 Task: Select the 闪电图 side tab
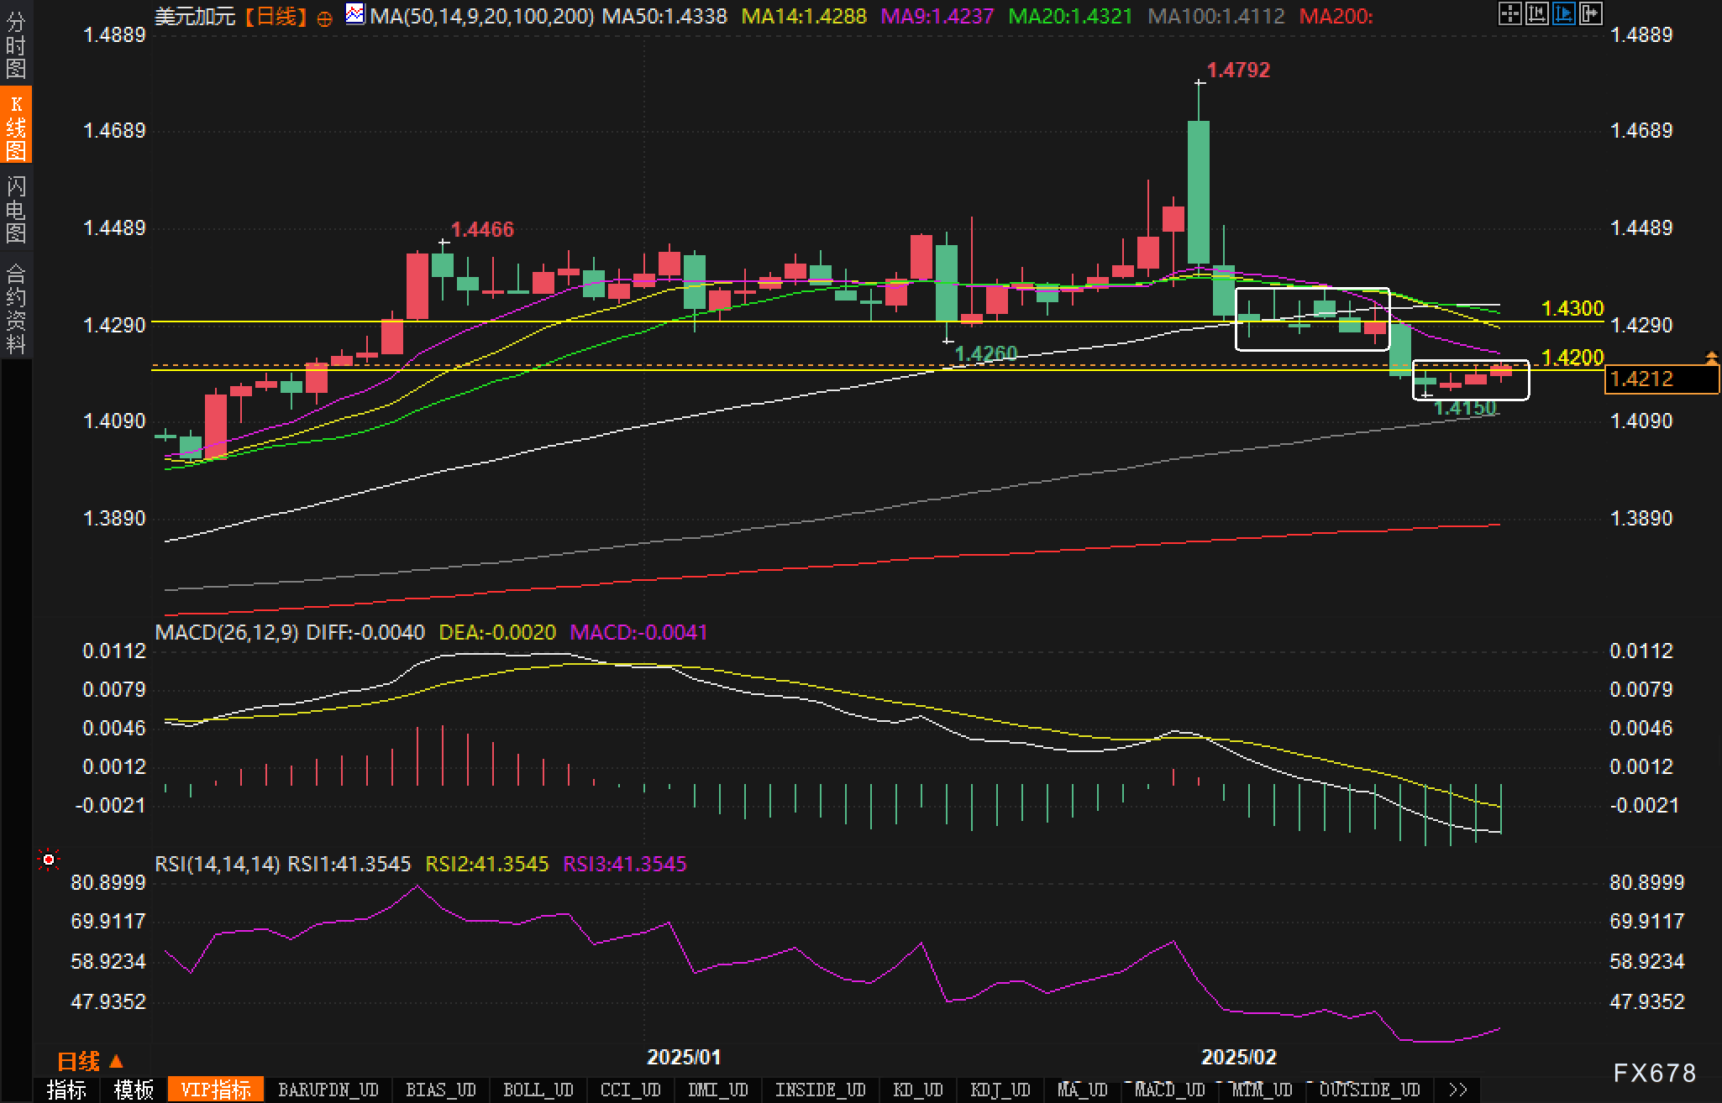(16, 209)
